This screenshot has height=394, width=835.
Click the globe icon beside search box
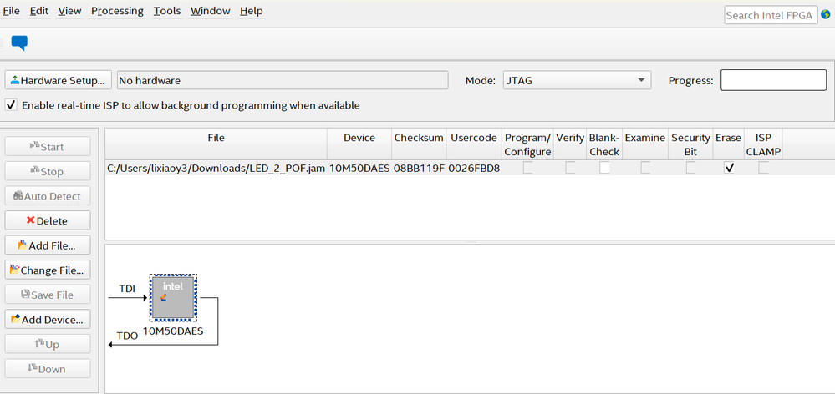point(827,14)
